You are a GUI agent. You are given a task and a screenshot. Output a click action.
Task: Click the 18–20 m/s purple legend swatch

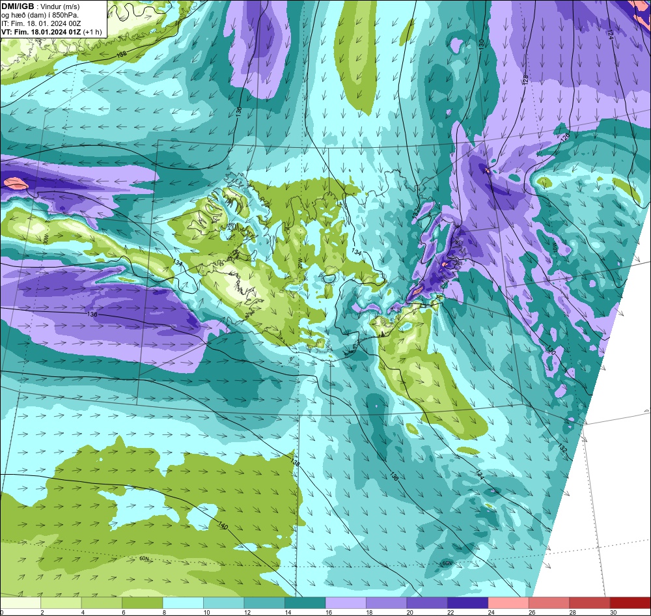[387, 603]
